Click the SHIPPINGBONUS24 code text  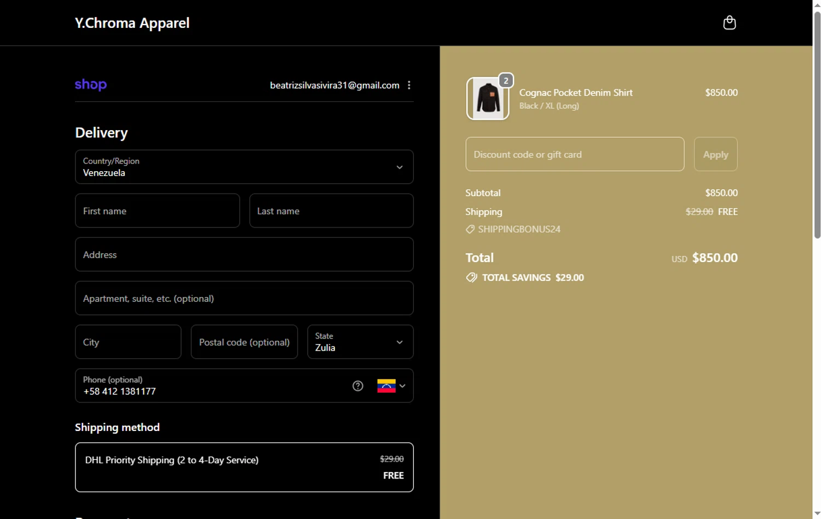[519, 229]
